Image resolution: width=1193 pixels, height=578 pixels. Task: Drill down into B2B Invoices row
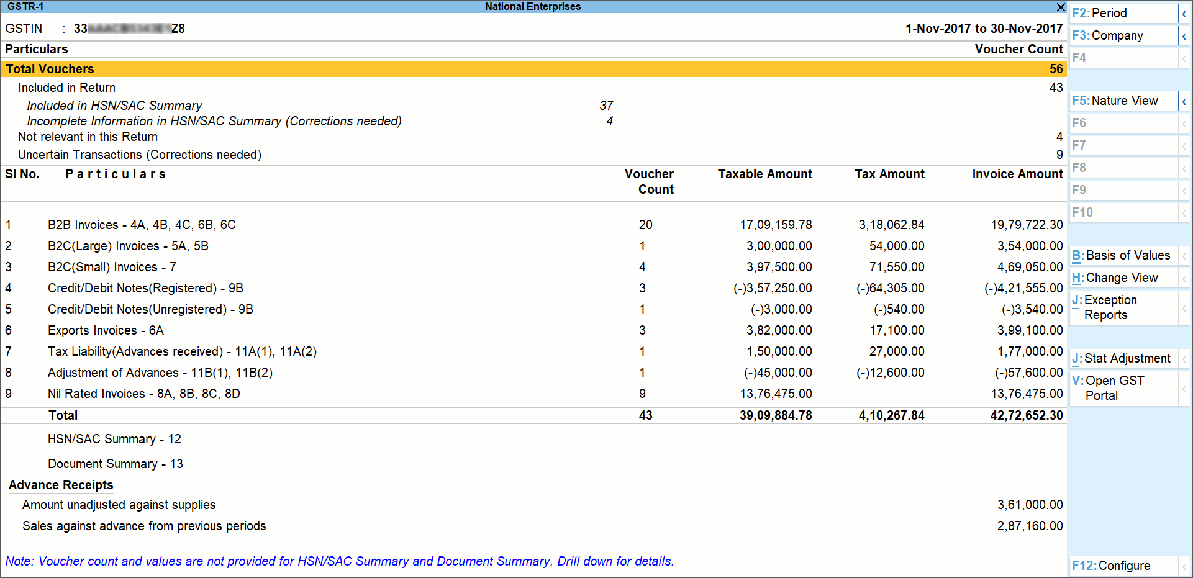[x=141, y=225]
